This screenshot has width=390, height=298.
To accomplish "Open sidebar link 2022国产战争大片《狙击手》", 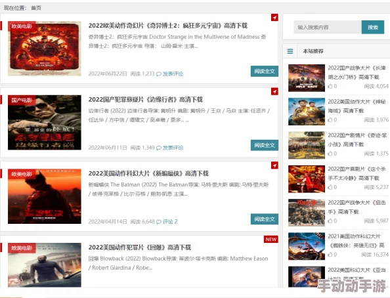I will click(357, 207).
